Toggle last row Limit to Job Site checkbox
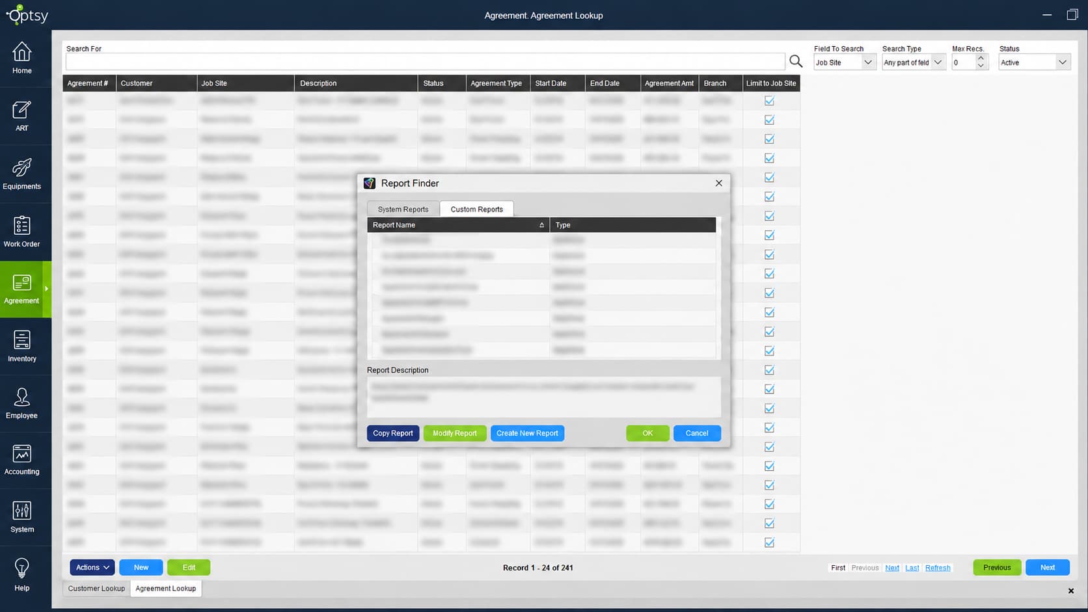 pos(770,542)
